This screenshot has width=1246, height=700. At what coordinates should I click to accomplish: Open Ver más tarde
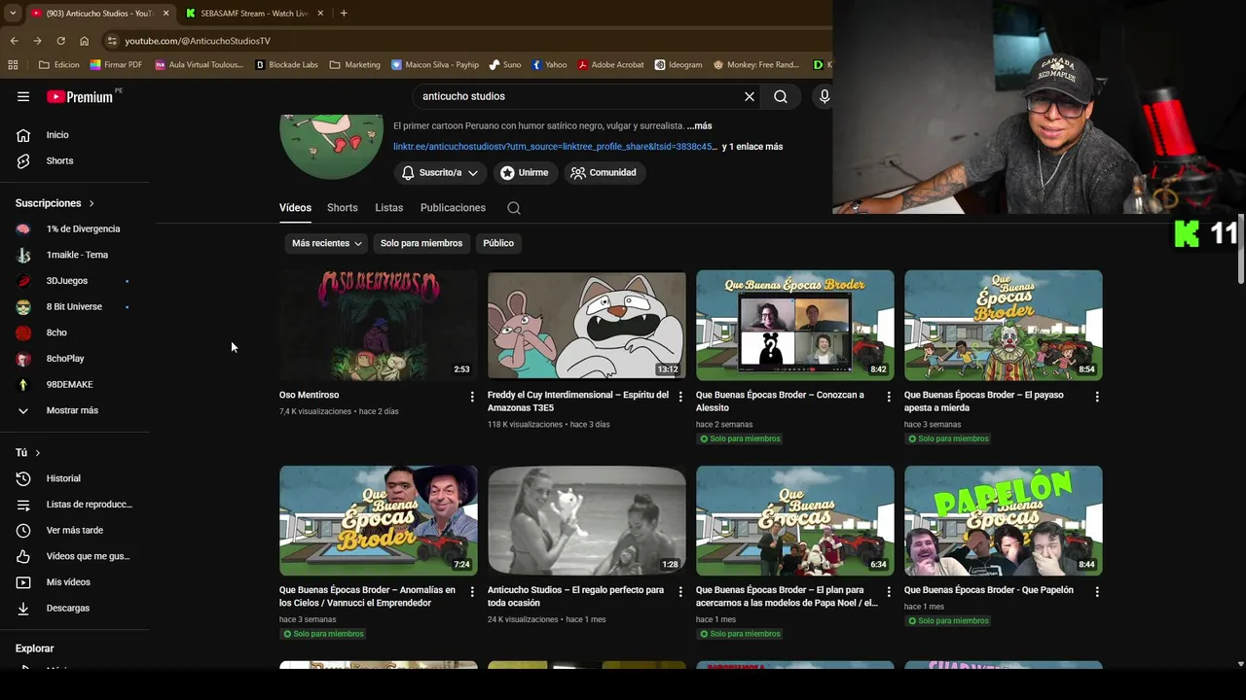(x=76, y=530)
